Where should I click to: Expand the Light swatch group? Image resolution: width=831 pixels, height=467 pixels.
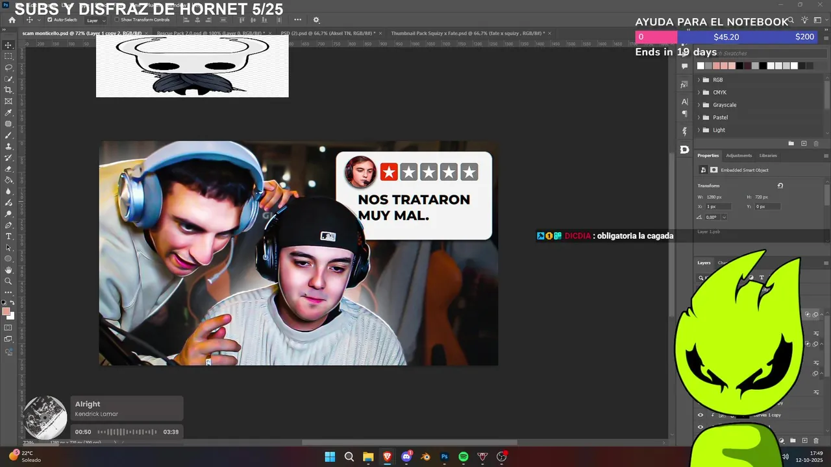point(699,130)
